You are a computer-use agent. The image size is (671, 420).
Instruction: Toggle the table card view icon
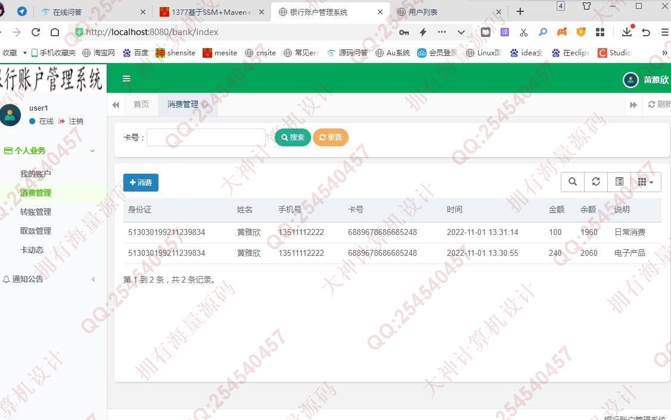(619, 182)
